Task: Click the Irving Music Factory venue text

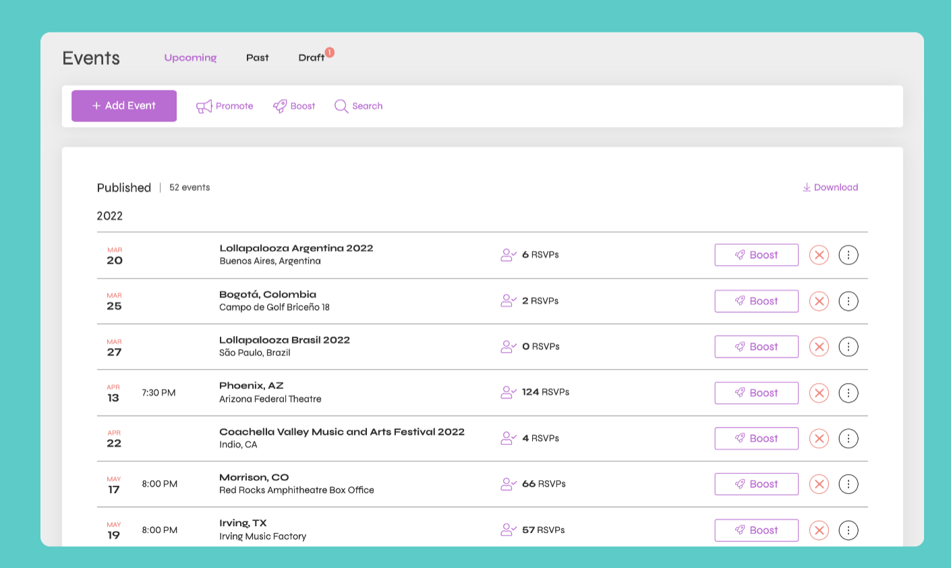Action: pos(263,536)
